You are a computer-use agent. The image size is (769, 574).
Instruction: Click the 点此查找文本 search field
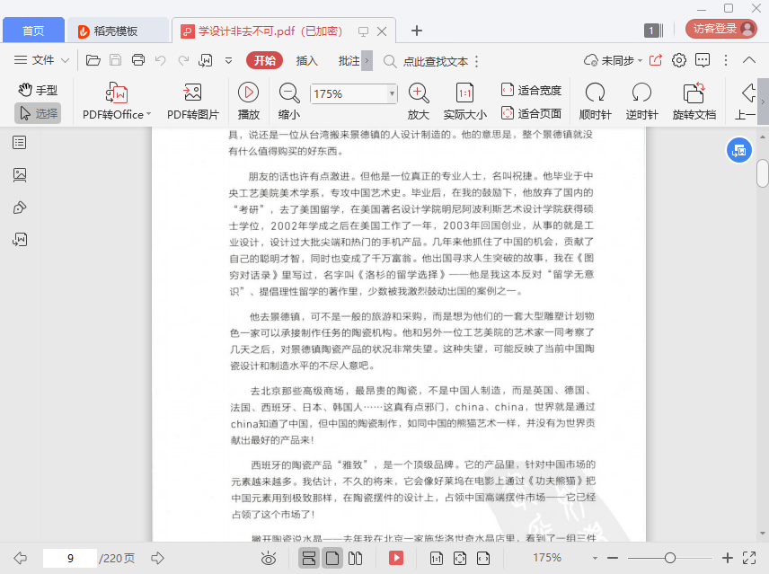435,61
